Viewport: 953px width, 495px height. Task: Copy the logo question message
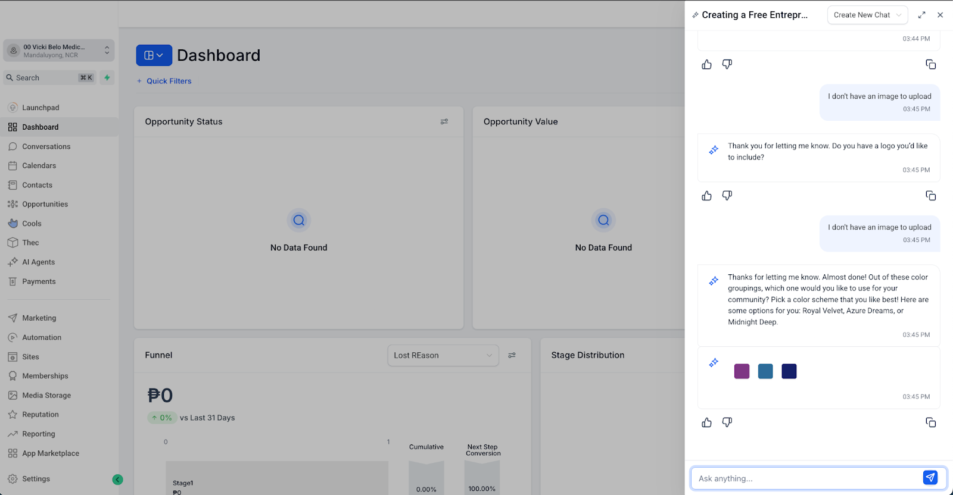(x=931, y=196)
